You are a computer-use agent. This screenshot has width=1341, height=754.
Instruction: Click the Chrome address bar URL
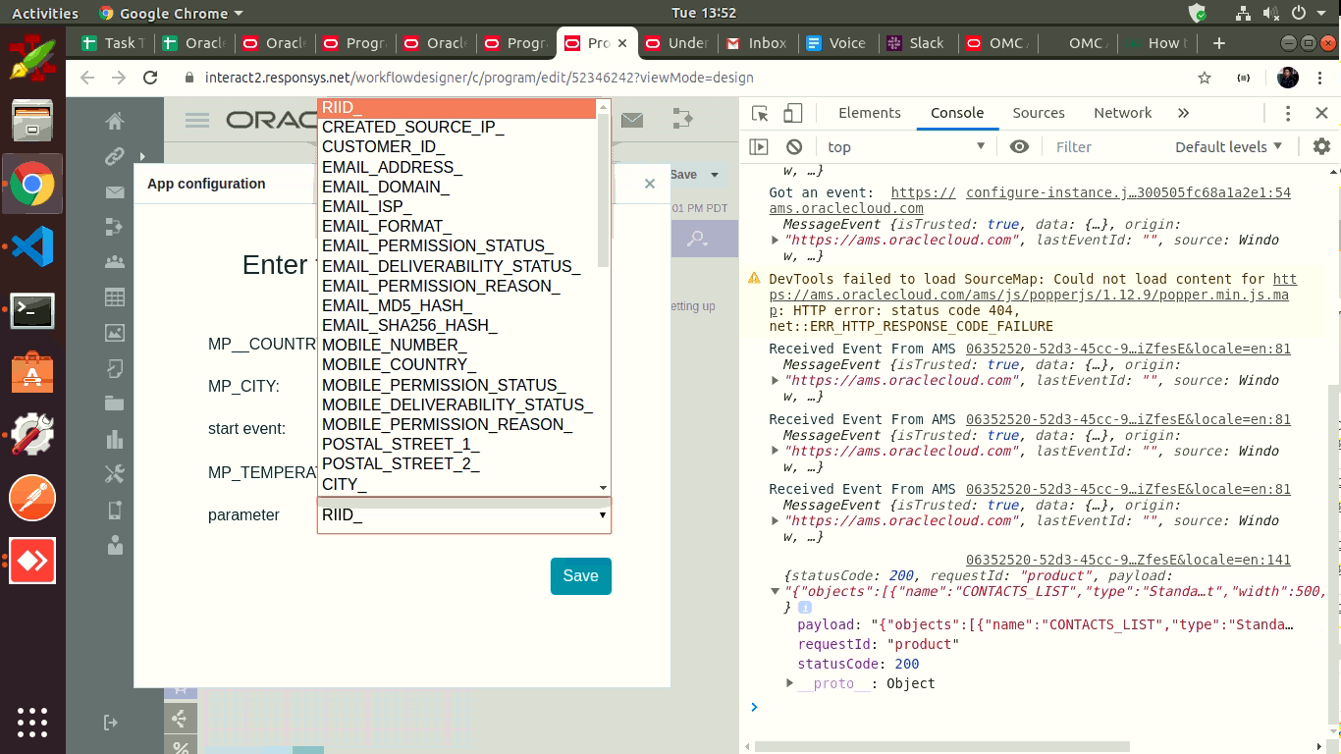pos(479,78)
